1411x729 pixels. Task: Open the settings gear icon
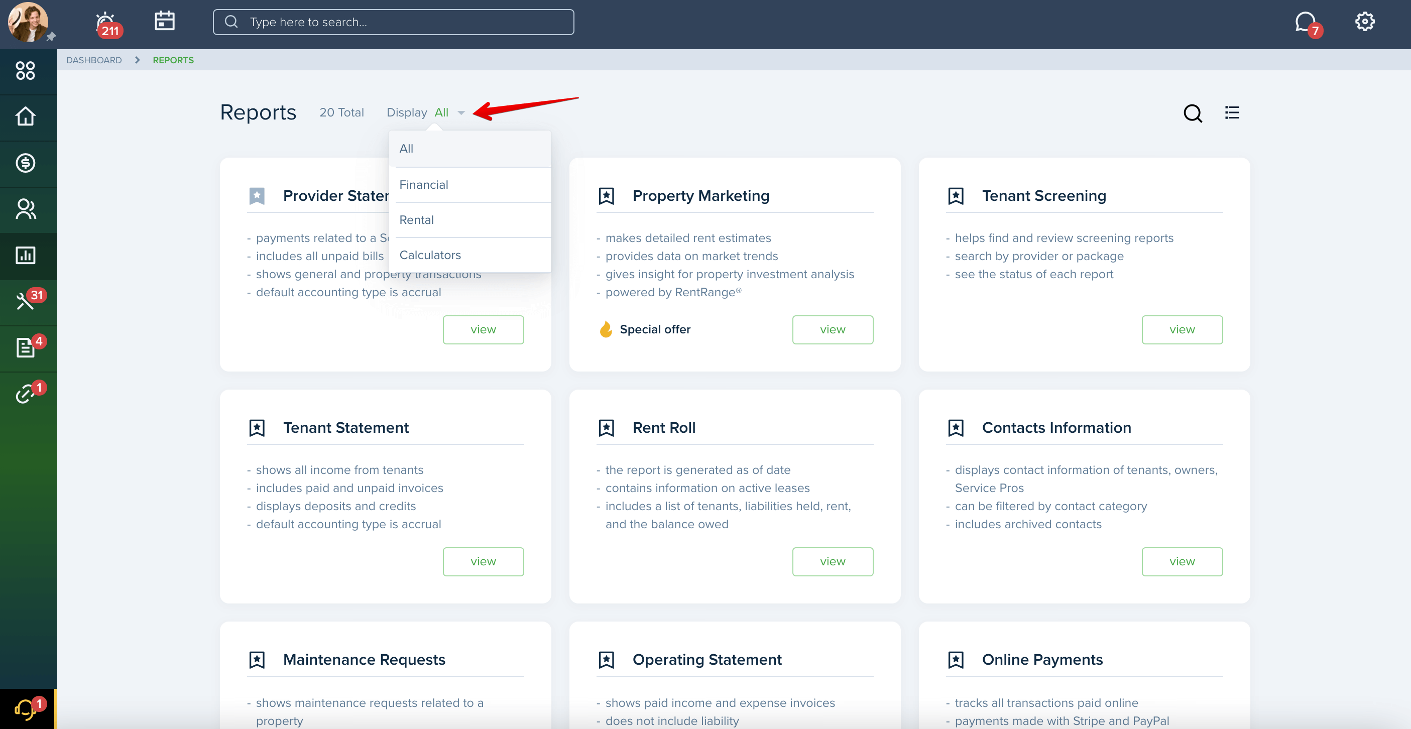coord(1364,22)
